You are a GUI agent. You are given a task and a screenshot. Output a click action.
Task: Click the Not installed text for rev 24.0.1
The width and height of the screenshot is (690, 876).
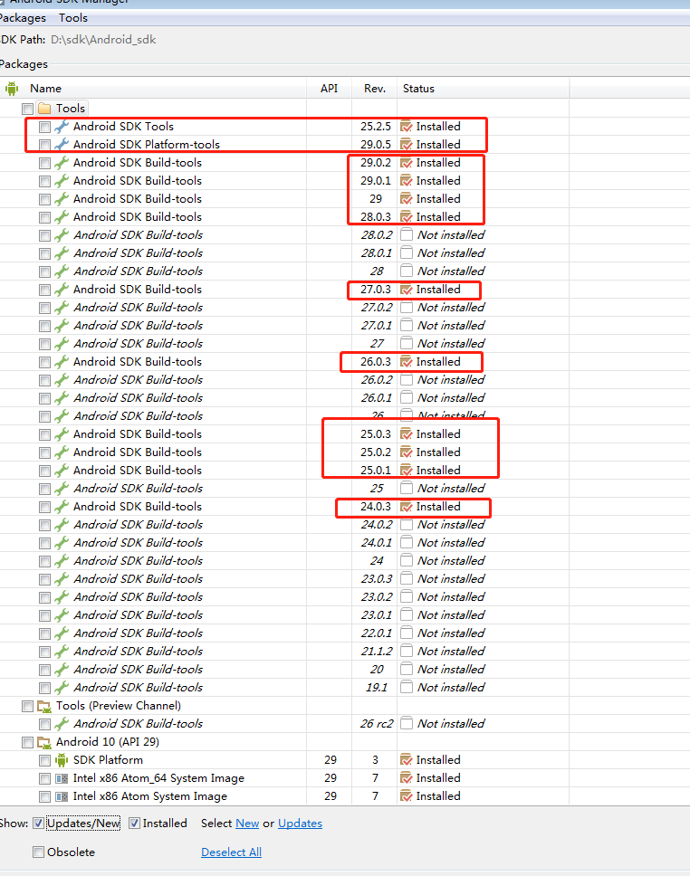[451, 543]
